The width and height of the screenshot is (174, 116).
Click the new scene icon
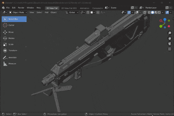132,8
